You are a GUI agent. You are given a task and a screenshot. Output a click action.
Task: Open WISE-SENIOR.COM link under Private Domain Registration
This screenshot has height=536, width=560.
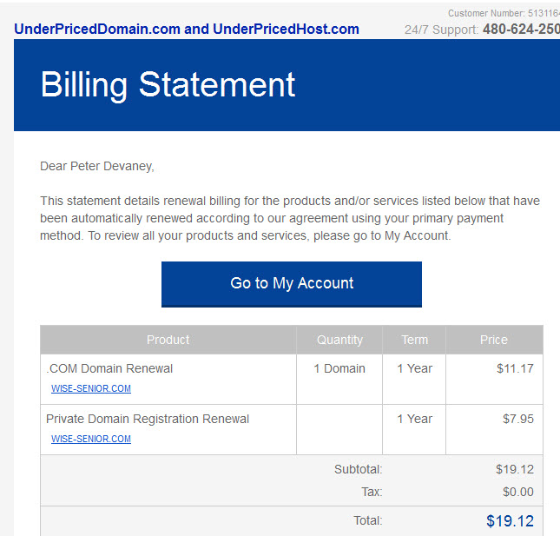pyautogui.click(x=91, y=439)
